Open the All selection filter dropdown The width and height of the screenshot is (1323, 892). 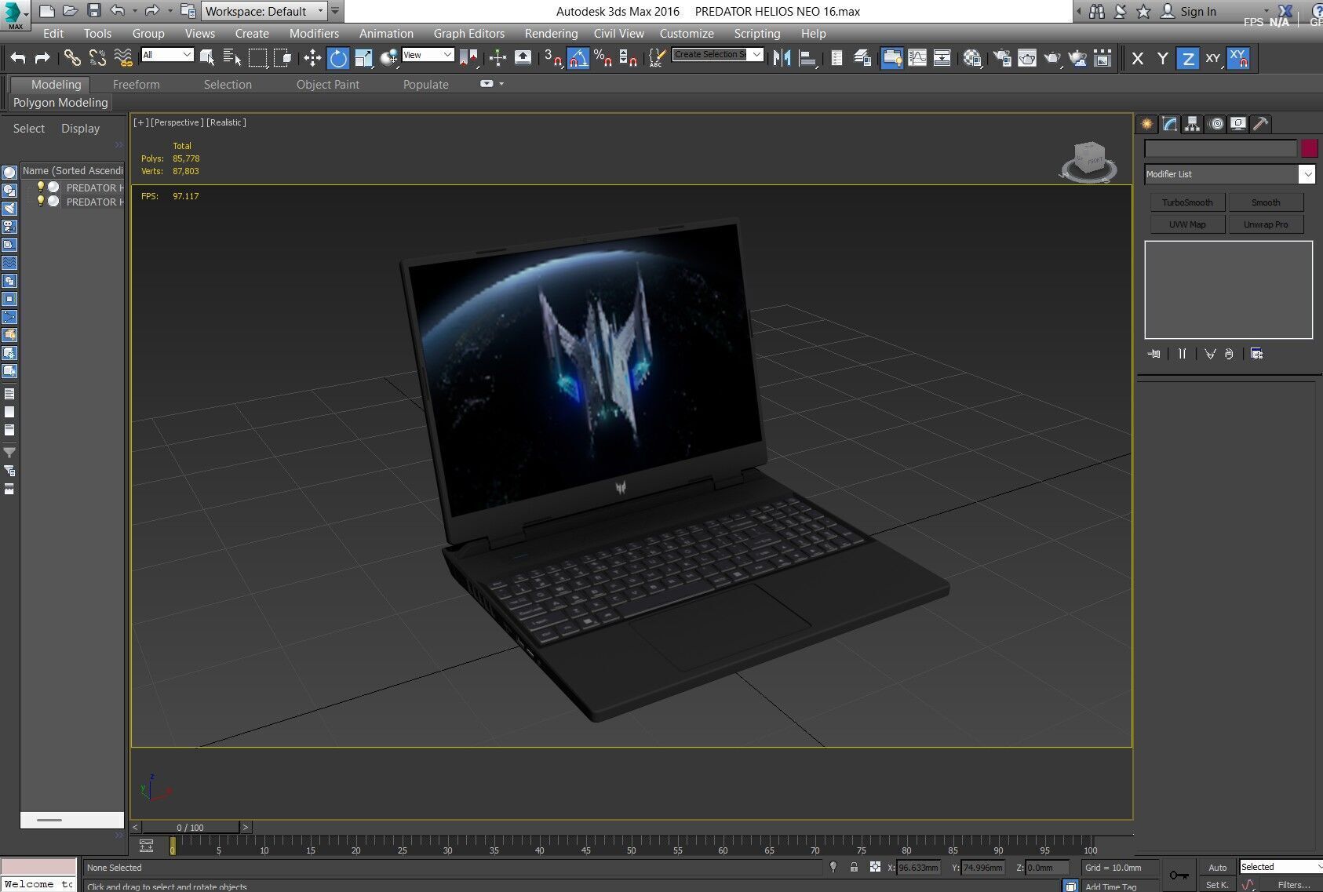(x=167, y=54)
